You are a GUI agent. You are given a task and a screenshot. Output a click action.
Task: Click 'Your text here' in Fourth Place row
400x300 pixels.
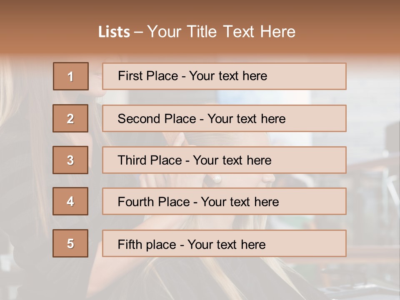[240, 202]
